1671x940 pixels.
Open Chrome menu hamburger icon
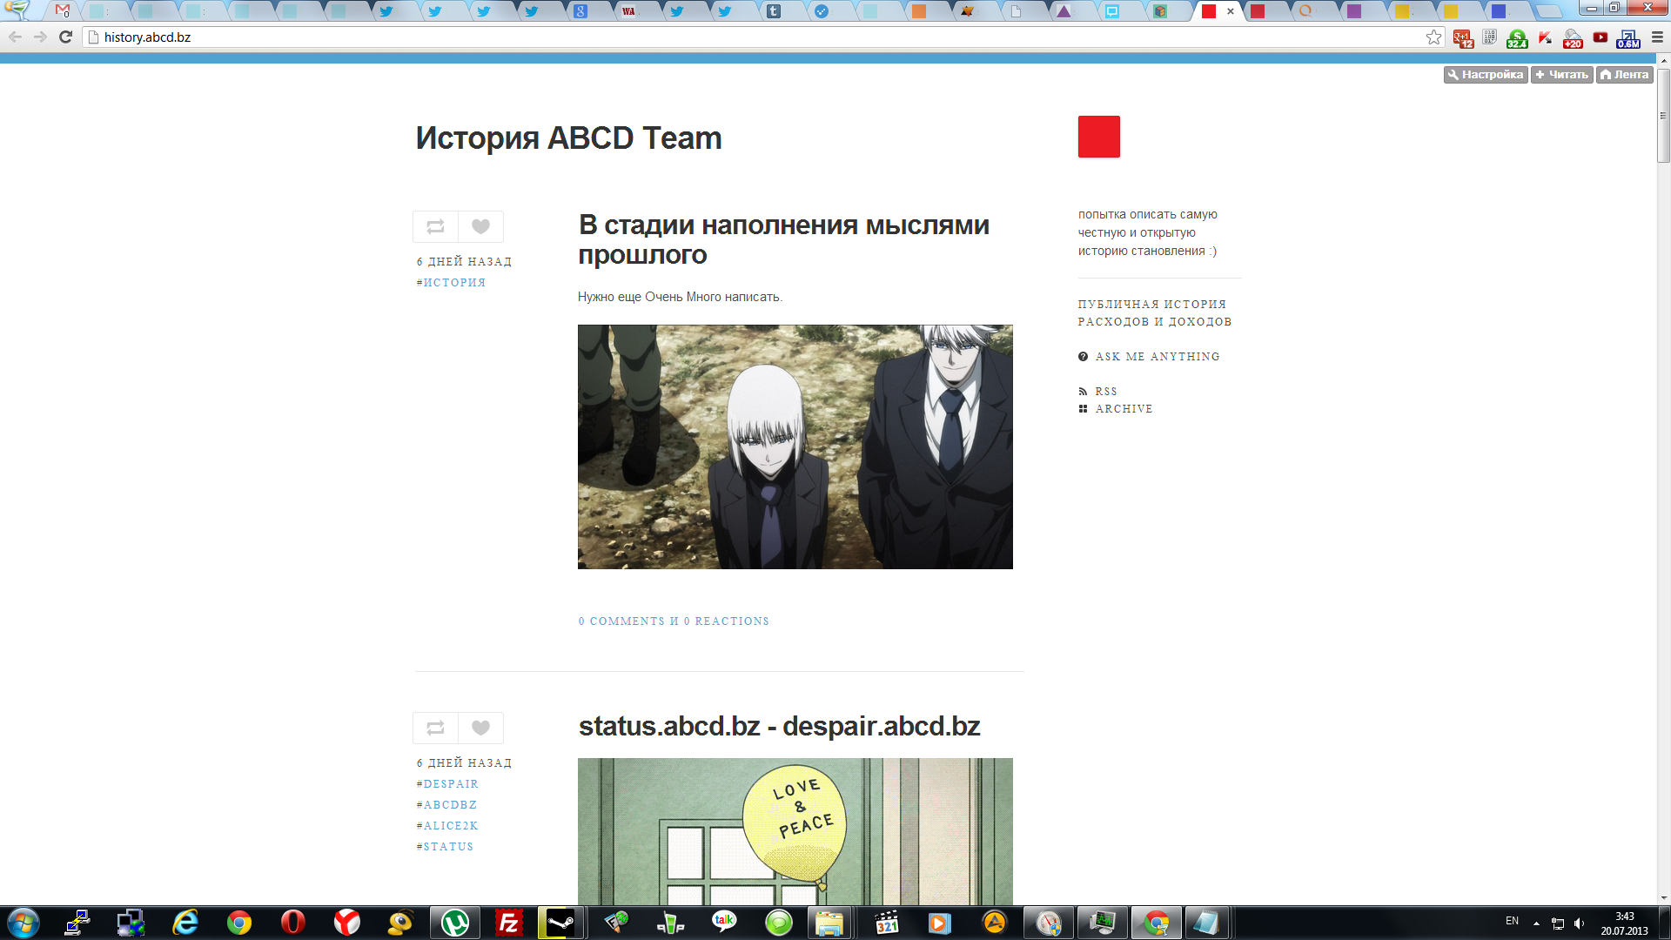(1657, 37)
